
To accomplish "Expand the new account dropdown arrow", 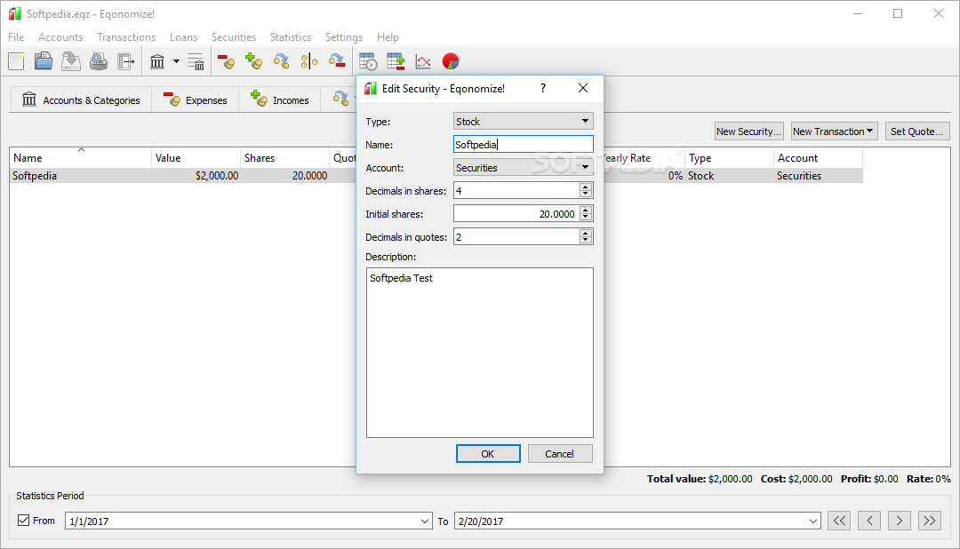I will click(176, 61).
